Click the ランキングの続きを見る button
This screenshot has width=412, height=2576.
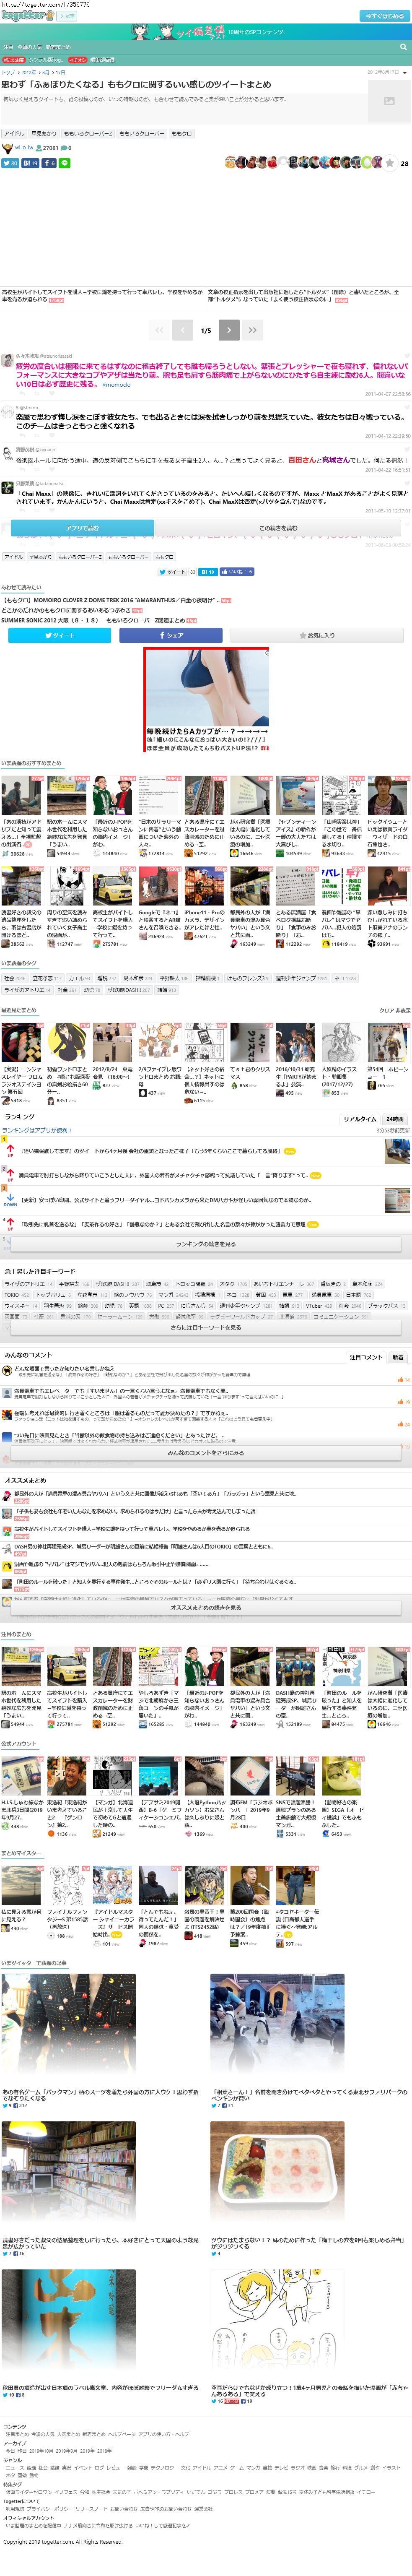(206, 1244)
